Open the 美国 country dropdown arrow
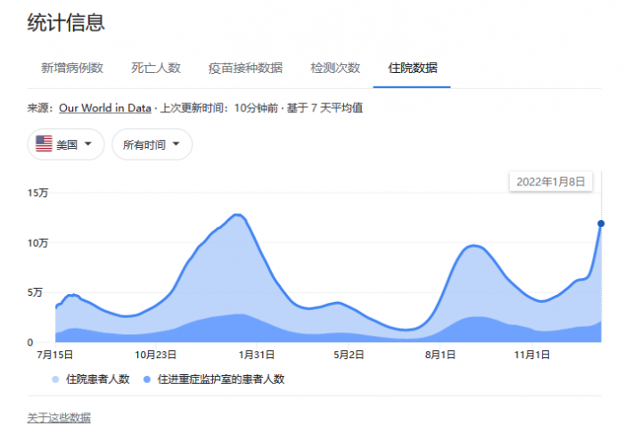This screenshot has width=624, height=441. tap(88, 144)
